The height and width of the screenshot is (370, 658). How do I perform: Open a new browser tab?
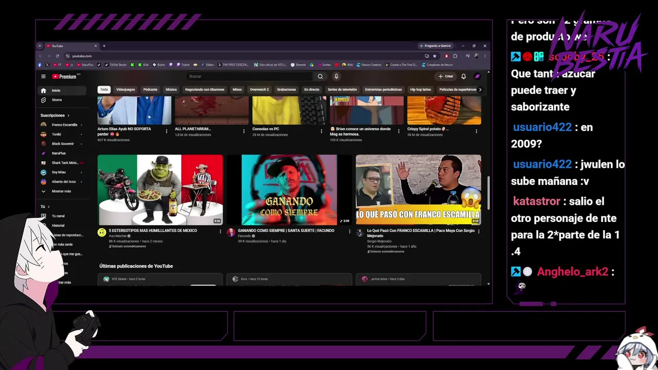(x=104, y=46)
